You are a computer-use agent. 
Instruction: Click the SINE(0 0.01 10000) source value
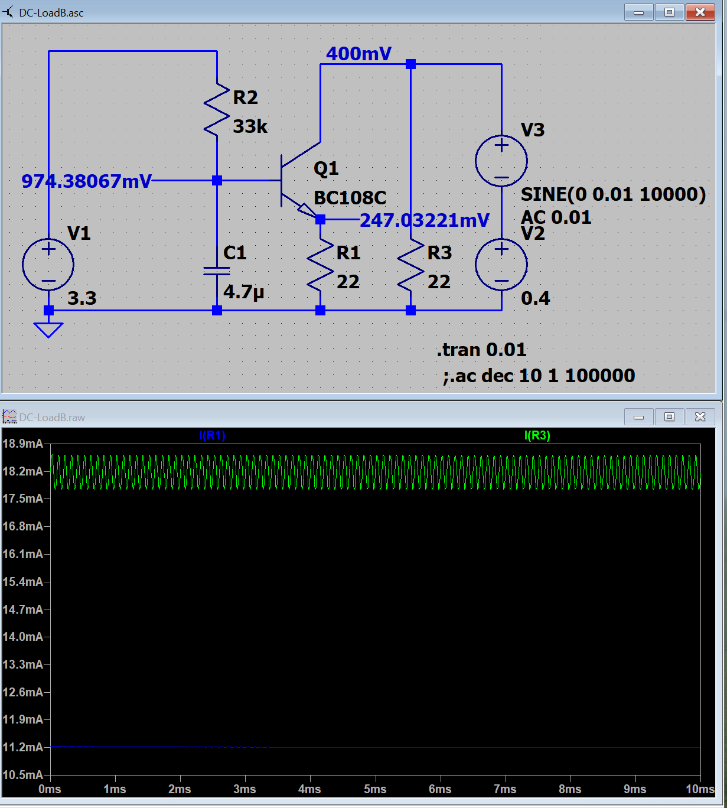click(x=613, y=194)
